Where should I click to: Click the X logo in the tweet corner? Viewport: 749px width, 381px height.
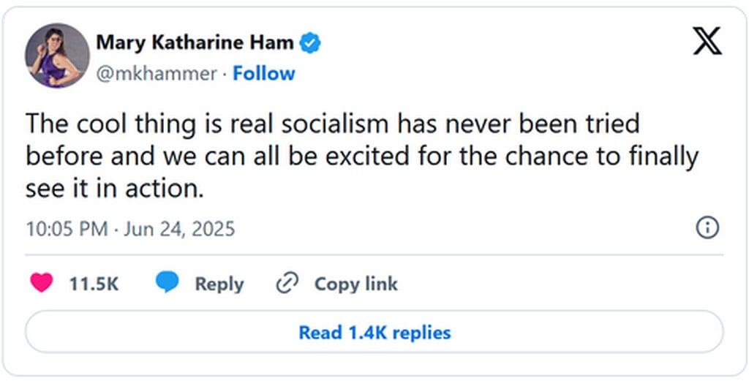pos(707,43)
